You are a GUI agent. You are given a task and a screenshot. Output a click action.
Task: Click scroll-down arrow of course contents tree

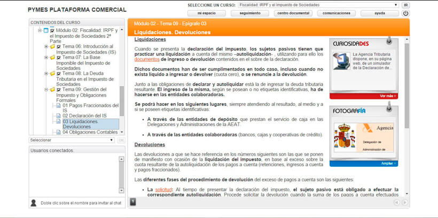click(x=121, y=131)
